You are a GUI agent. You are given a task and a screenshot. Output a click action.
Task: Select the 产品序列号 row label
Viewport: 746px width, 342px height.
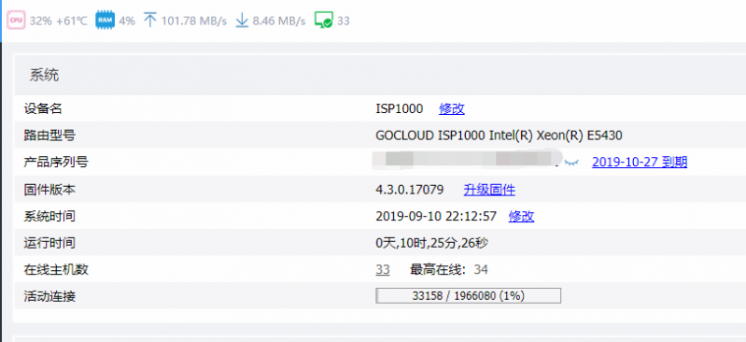pyautogui.click(x=56, y=163)
